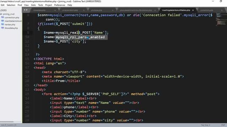The width and height of the screenshot is (227, 127).
Task: Choose mysqli_rpl_parse_enabled autocomplete suggestion
Action: point(81,37)
